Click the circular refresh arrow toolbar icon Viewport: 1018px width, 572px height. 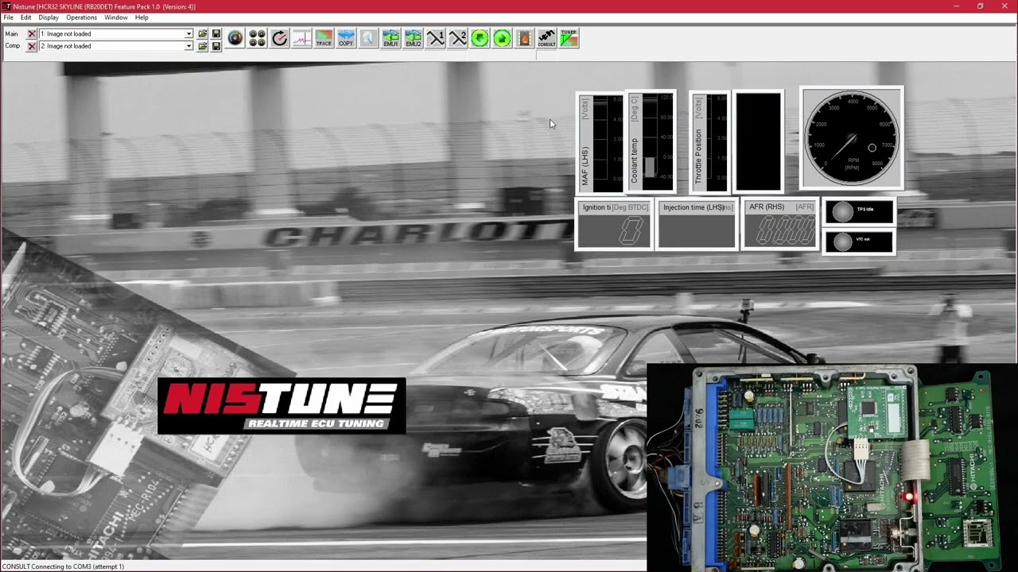[279, 38]
